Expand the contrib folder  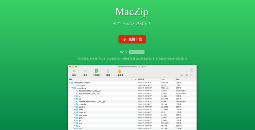pos(74,107)
